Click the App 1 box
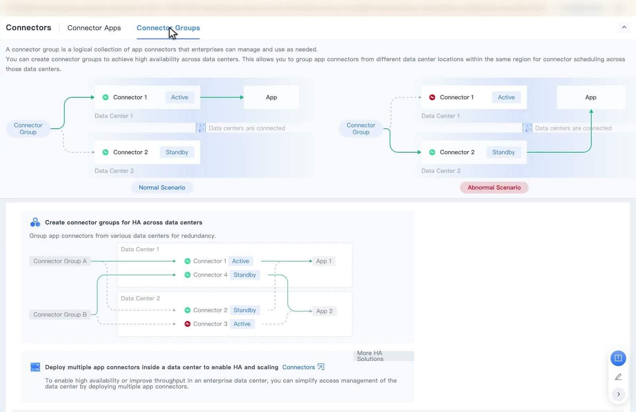 pyautogui.click(x=324, y=261)
